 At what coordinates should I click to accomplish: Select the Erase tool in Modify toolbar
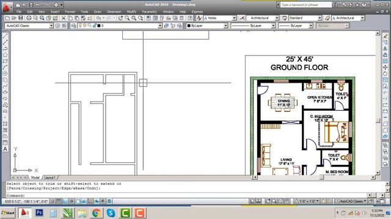click(x=386, y=36)
